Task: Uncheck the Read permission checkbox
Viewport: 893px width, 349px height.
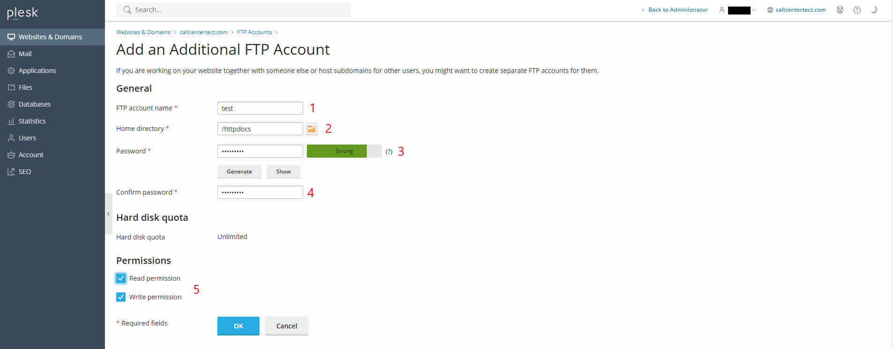Action: [121, 278]
